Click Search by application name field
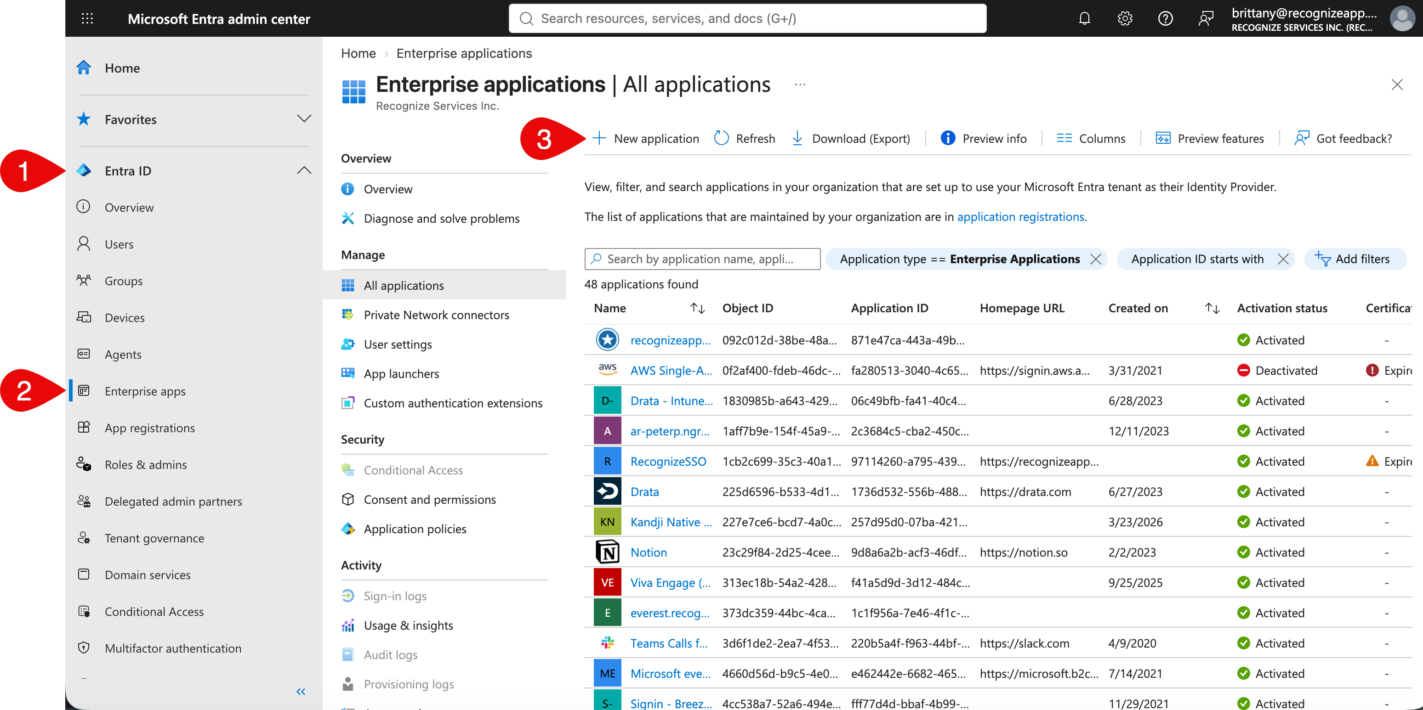Screen dimensions: 1423x710 click(701, 259)
